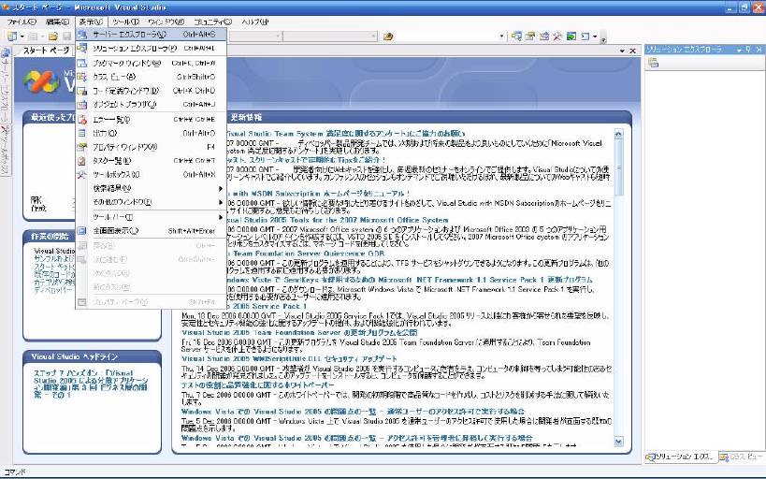Screen dimensions: 766x479
Task: Switch to ソリューション エクスプローラ bottom tab
Action: pyautogui.click(x=680, y=457)
